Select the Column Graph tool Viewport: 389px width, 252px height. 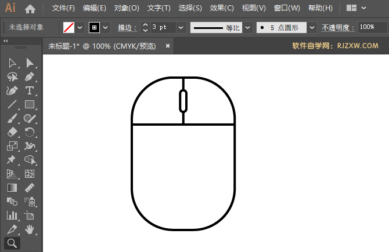pyautogui.click(x=12, y=216)
